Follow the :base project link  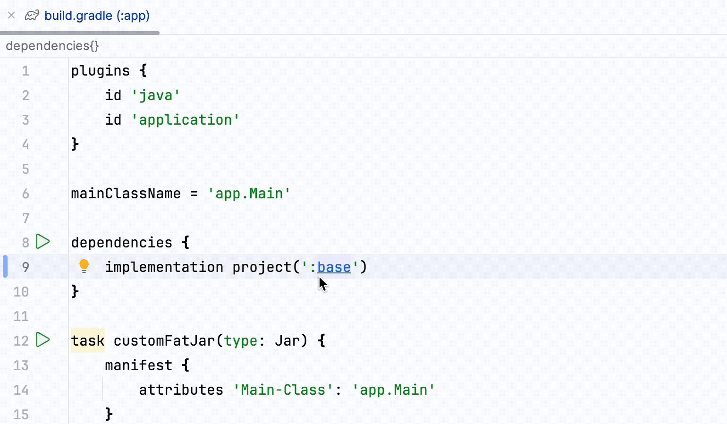[x=334, y=267]
